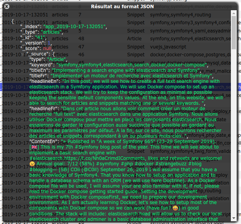Select the titleFr value "Implémenter un moteur de recherche…"
The image size is (241, 224).
pos(131,76)
